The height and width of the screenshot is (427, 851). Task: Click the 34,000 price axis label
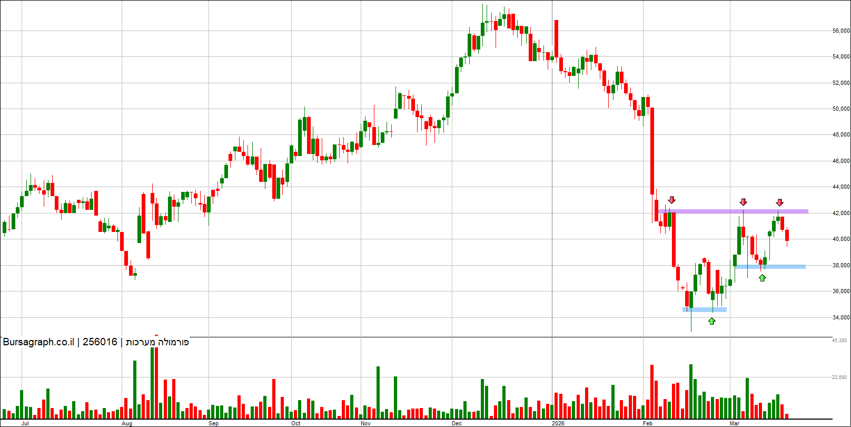pos(841,317)
